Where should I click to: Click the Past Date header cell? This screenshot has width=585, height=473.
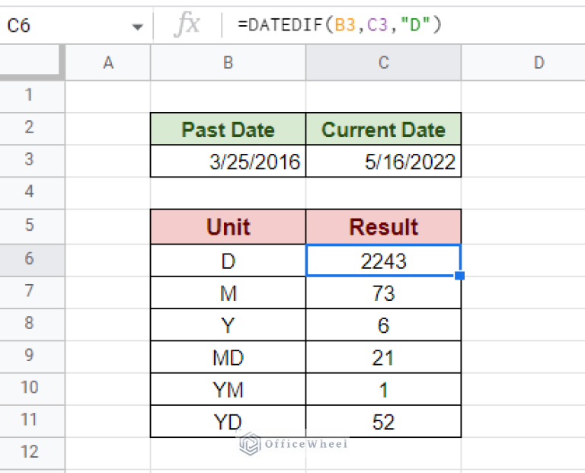(x=228, y=129)
